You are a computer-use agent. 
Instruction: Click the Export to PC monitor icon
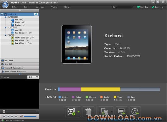[122, 112]
